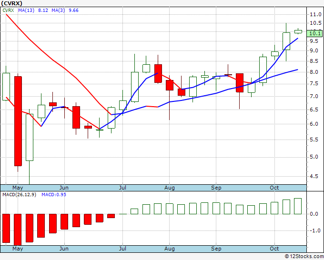Select the MA(13) legend label
The image size is (324, 260).
click(x=26, y=10)
